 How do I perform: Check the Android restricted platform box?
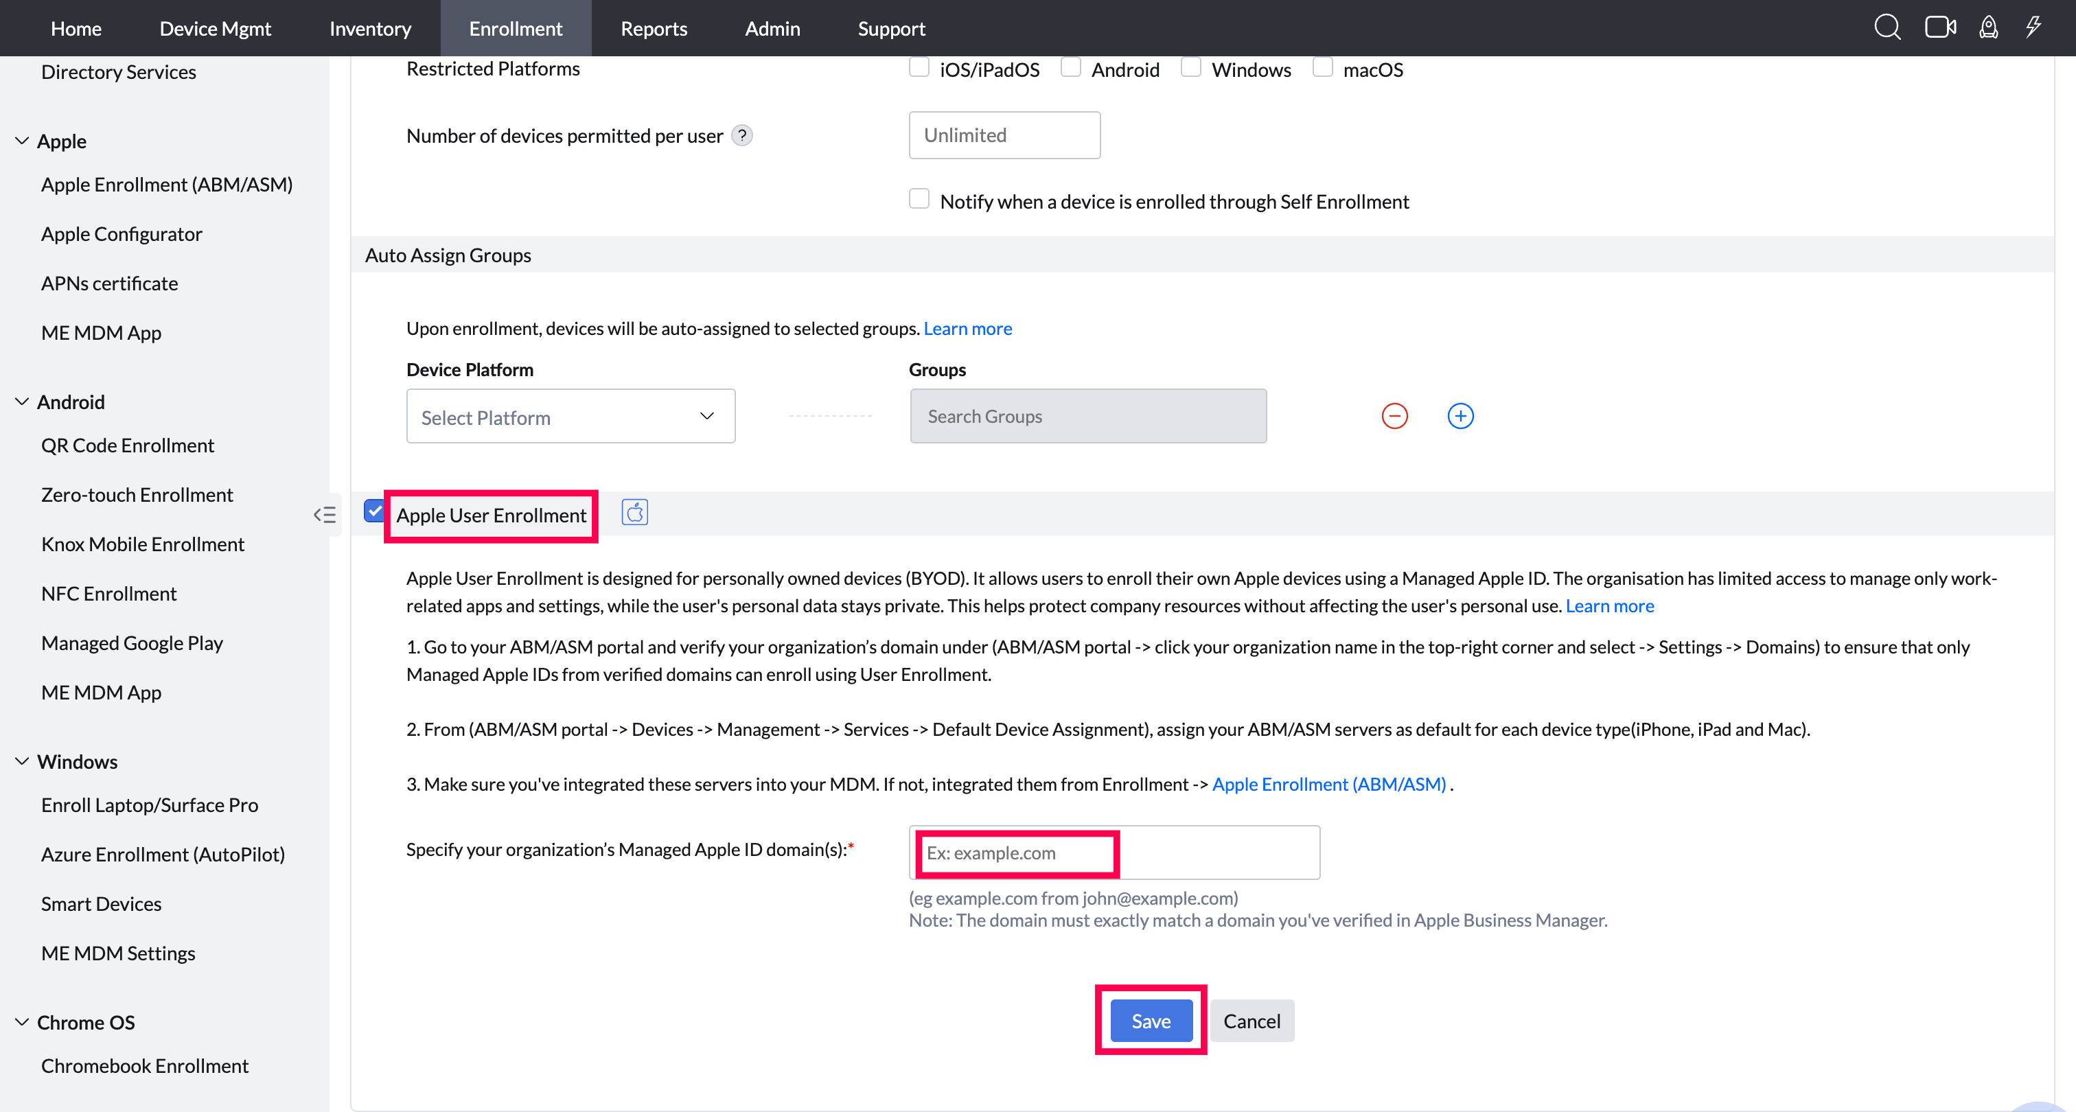click(1070, 67)
